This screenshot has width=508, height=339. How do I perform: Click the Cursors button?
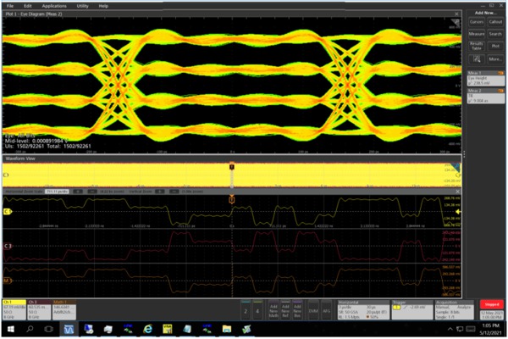tap(476, 21)
